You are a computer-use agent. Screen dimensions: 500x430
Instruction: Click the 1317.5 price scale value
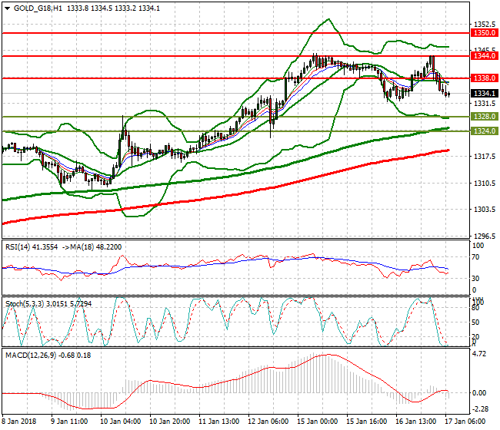click(485, 157)
